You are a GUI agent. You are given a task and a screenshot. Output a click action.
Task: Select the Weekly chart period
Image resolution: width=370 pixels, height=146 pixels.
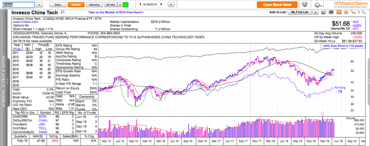pos(76,5)
